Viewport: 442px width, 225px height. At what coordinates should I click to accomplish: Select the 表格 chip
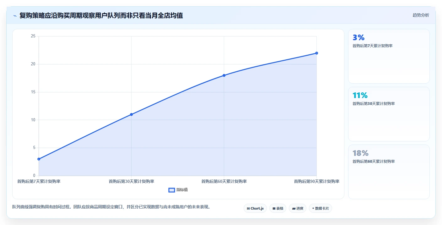(x=278, y=208)
